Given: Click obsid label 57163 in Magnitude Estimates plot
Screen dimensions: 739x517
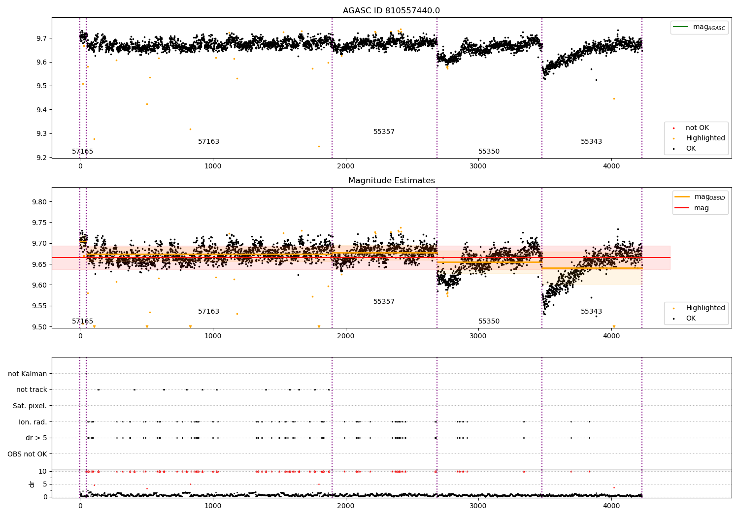Looking at the screenshot, I should point(208,312).
